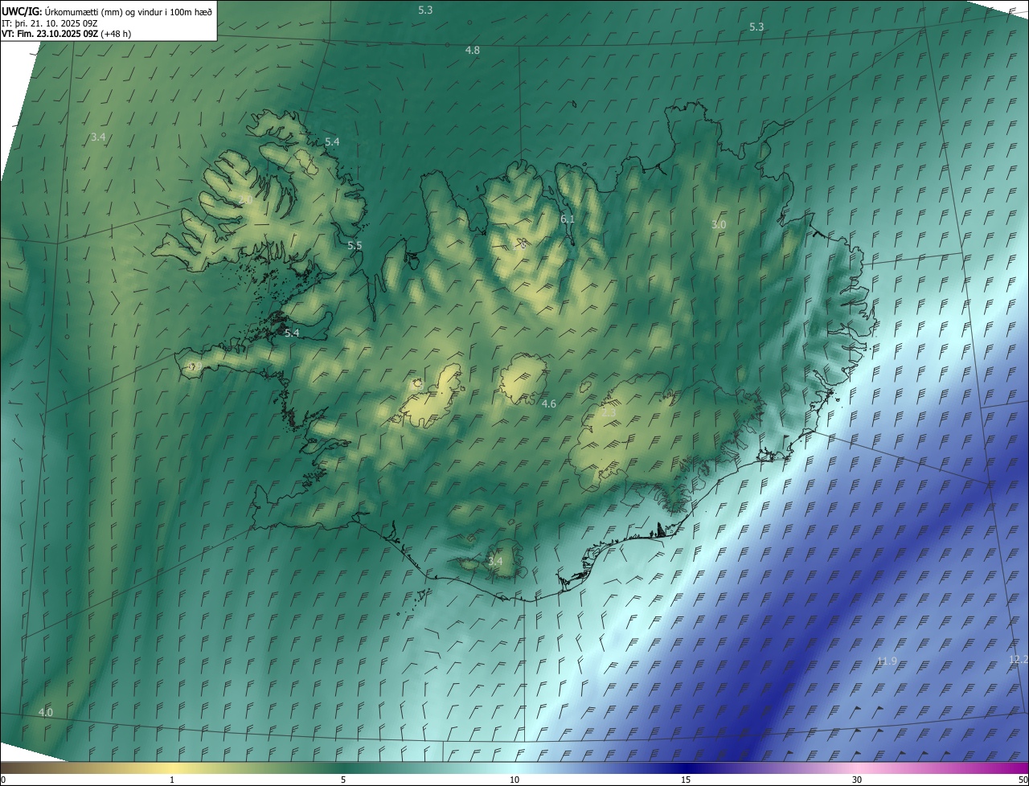This screenshot has height=786, width=1029.
Task: Click the color scale tick label 15
Action: point(686,780)
